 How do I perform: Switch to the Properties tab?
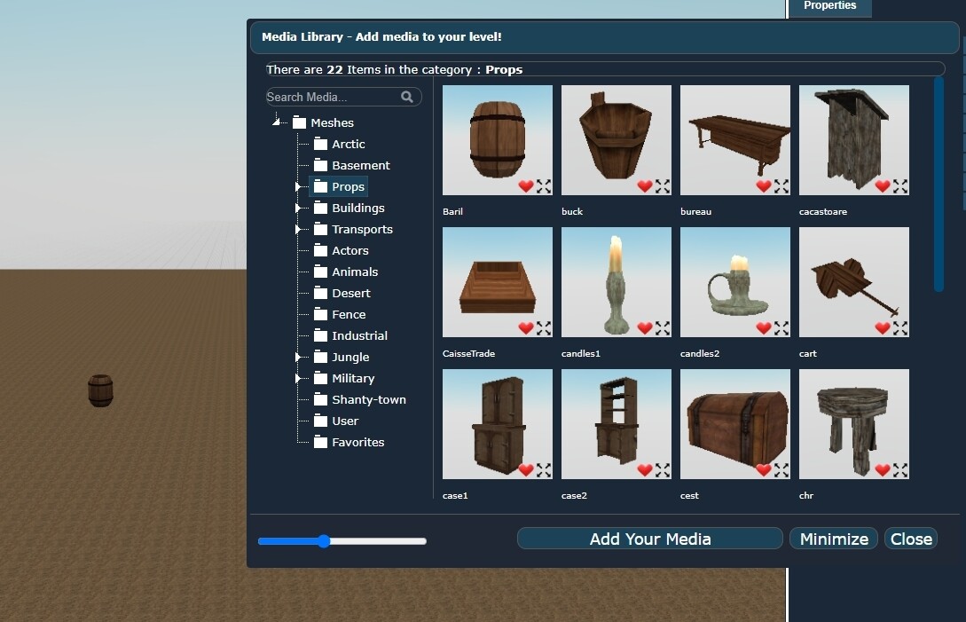[829, 6]
